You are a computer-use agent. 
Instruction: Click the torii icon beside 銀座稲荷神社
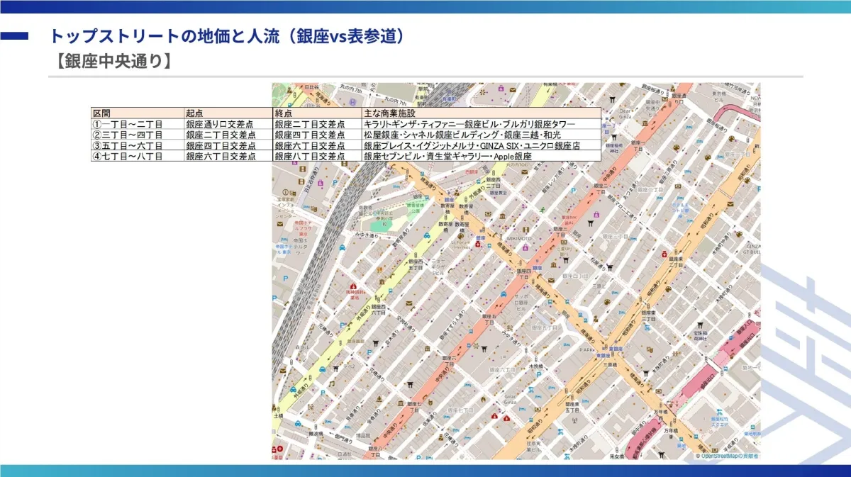click(x=615, y=138)
